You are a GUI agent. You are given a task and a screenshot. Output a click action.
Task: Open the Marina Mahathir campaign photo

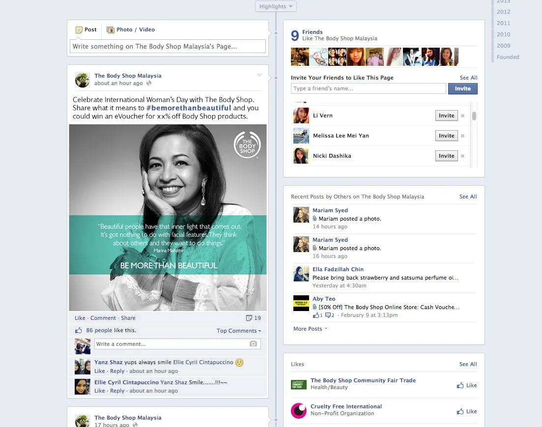[168, 218]
